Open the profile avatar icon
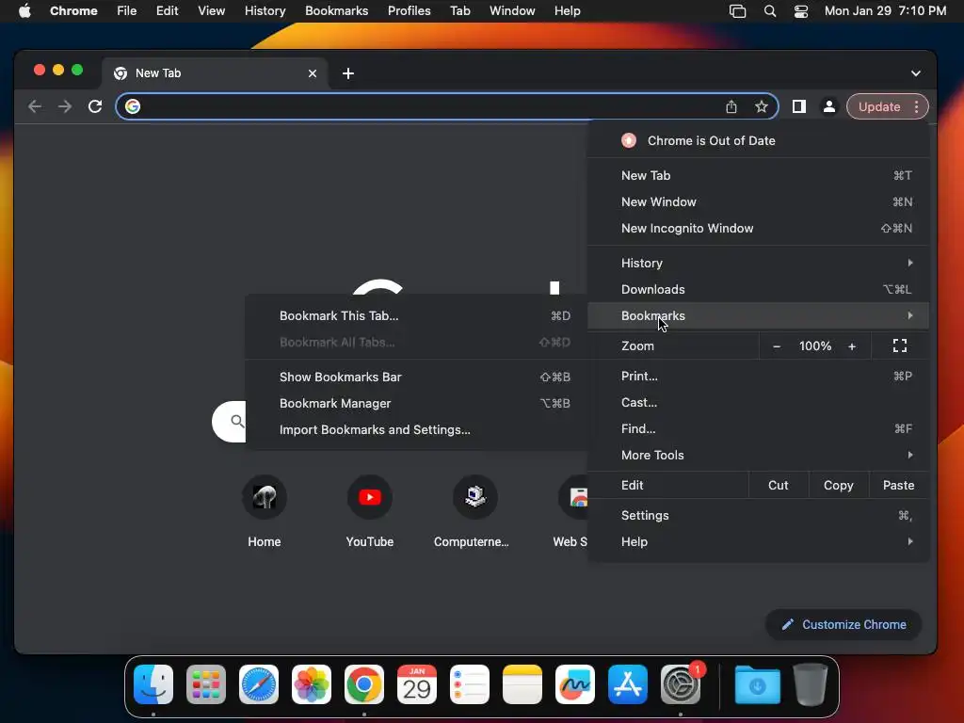 pyautogui.click(x=828, y=106)
